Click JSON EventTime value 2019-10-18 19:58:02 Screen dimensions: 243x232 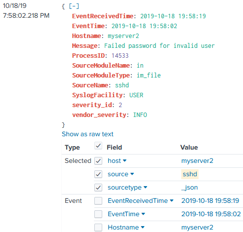(x=144, y=26)
